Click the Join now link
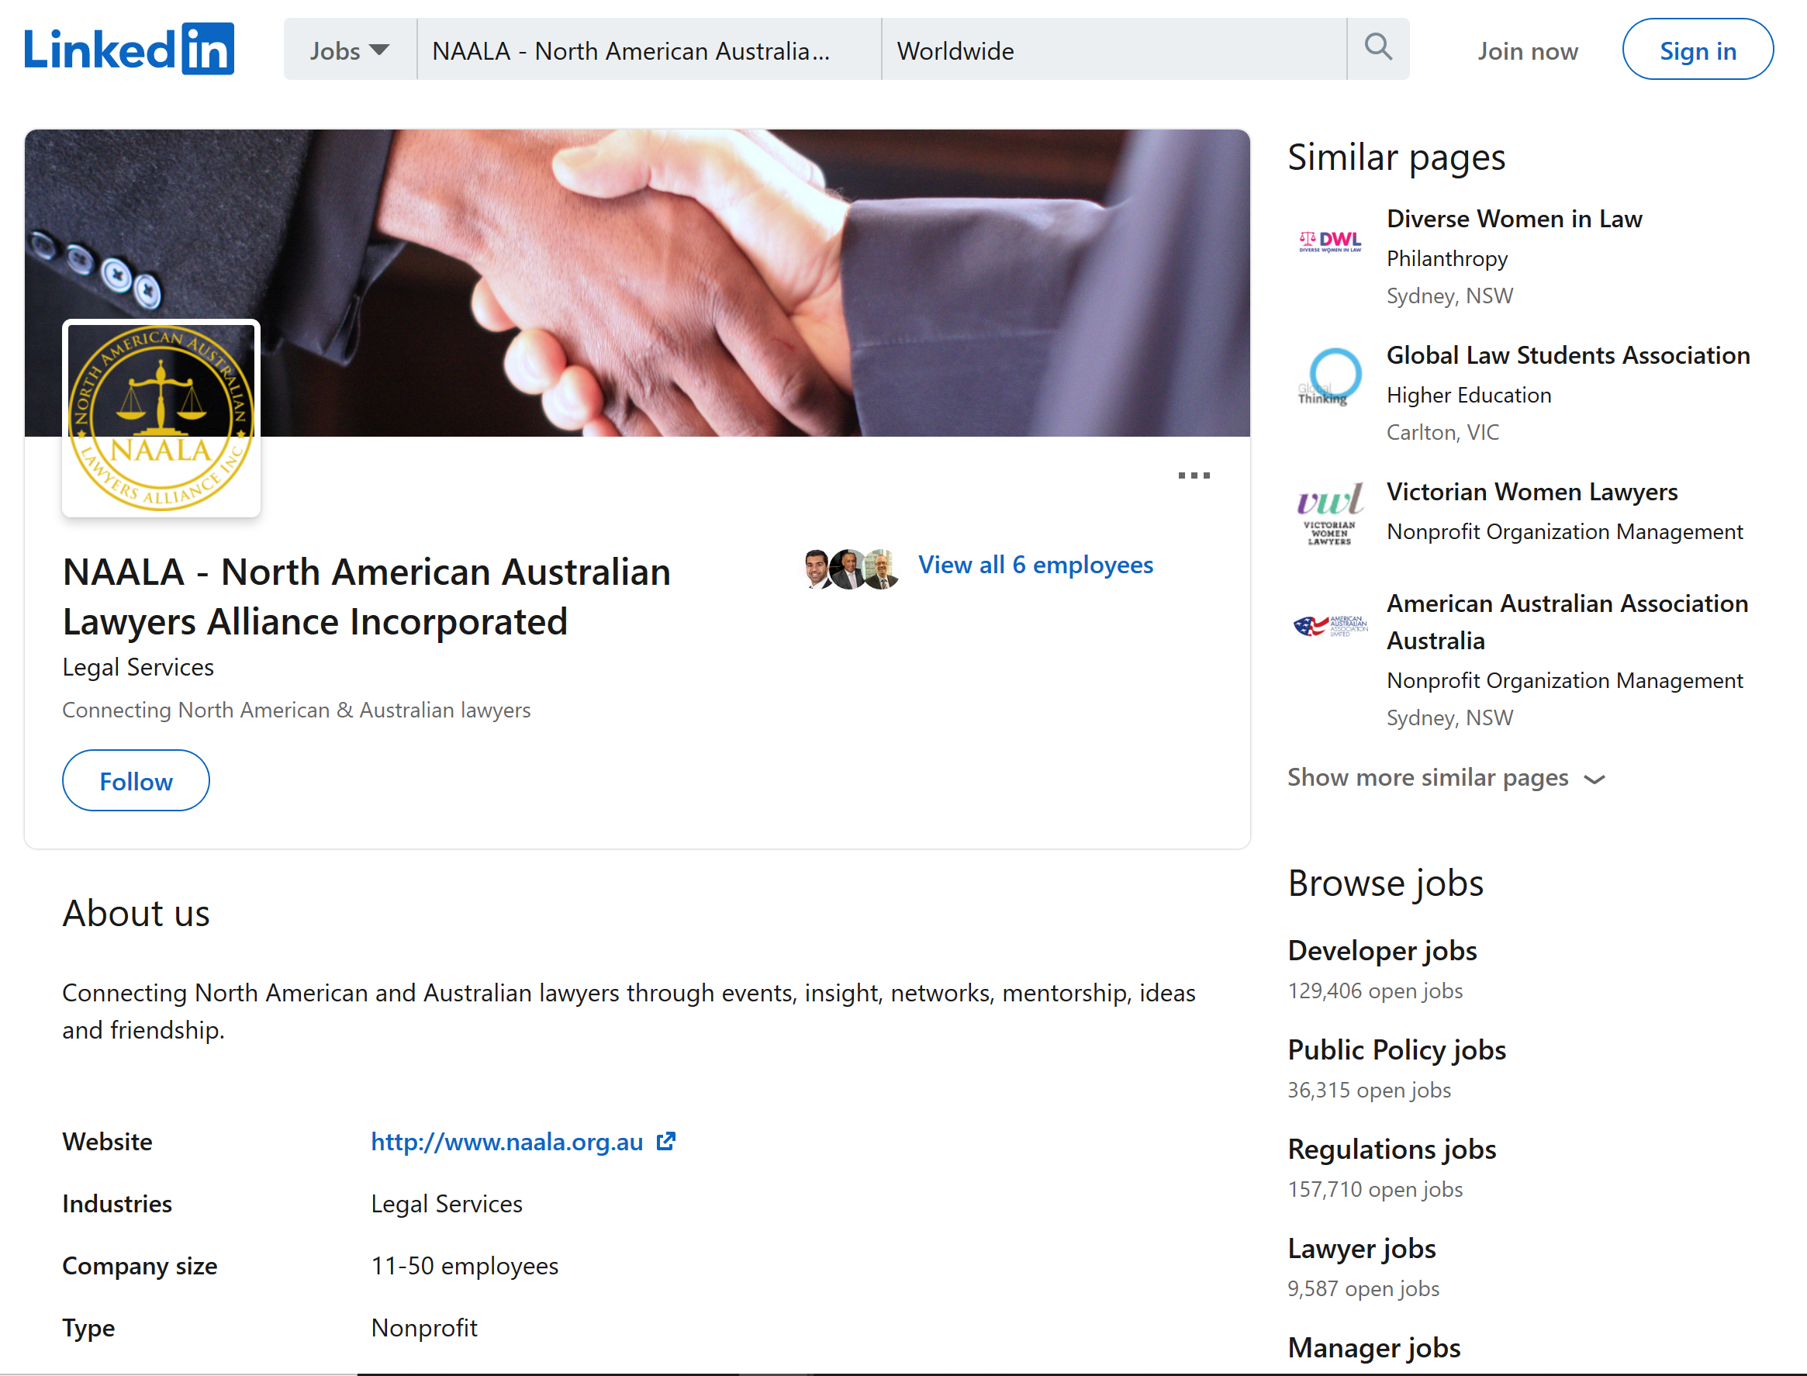The width and height of the screenshot is (1807, 1376). 1528,50
